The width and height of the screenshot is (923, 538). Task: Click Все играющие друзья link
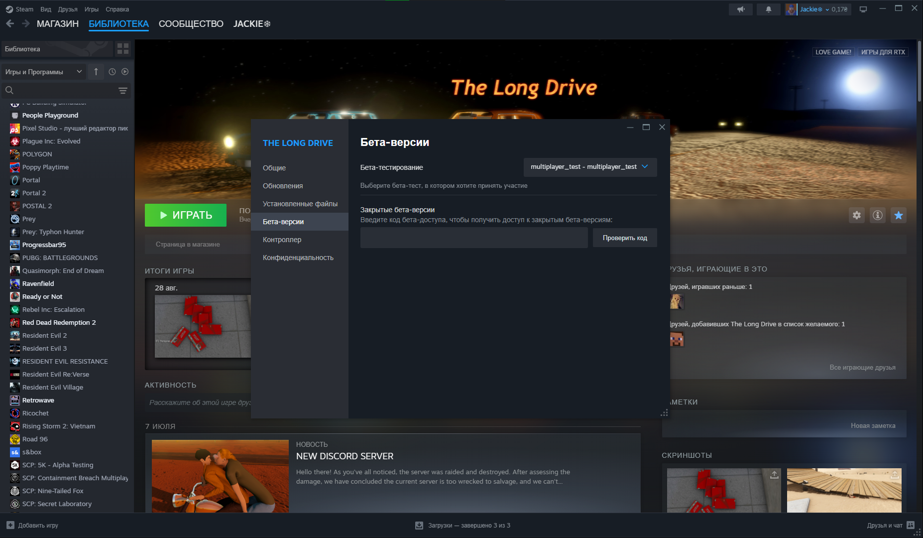pyautogui.click(x=862, y=367)
